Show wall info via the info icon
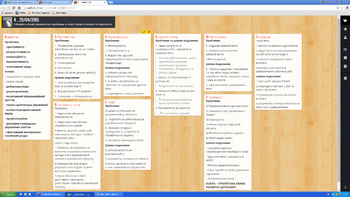The image size is (350, 197). click(x=345, y=58)
